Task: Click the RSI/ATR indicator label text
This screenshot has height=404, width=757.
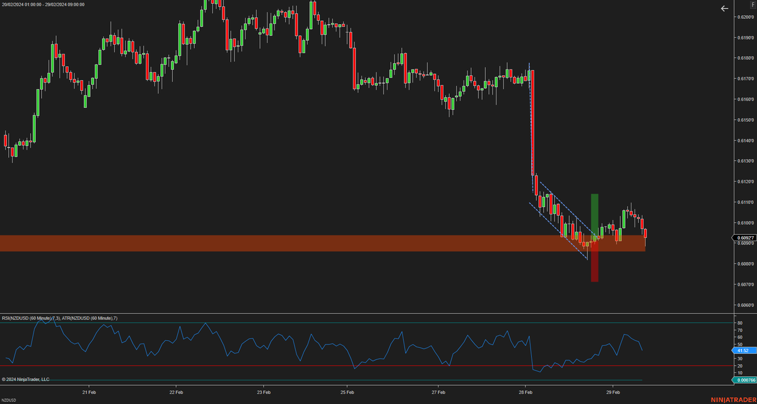Action: pyautogui.click(x=59, y=318)
